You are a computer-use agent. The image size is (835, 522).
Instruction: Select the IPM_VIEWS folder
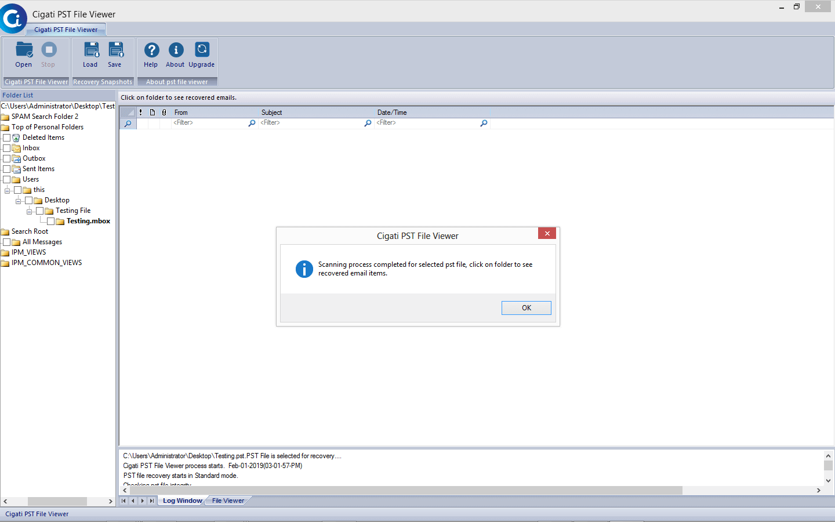(x=29, y=252)
